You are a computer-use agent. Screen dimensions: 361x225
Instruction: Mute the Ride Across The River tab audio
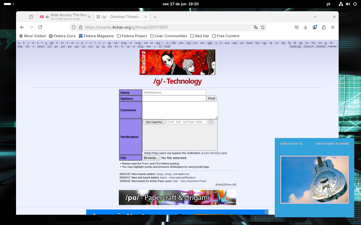click(47, 17)
